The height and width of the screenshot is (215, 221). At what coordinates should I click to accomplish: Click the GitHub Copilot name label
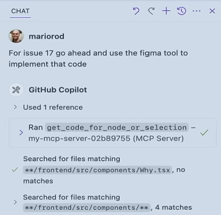[58, 90]
